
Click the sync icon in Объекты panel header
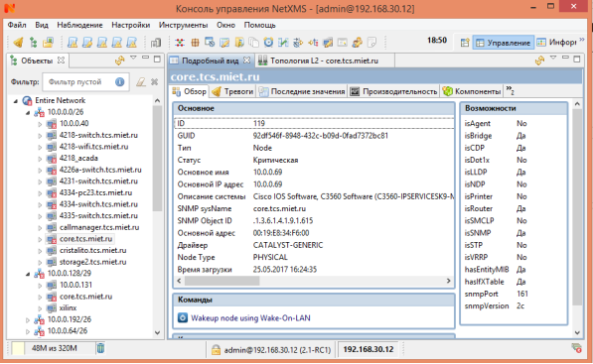pos(120,61)
